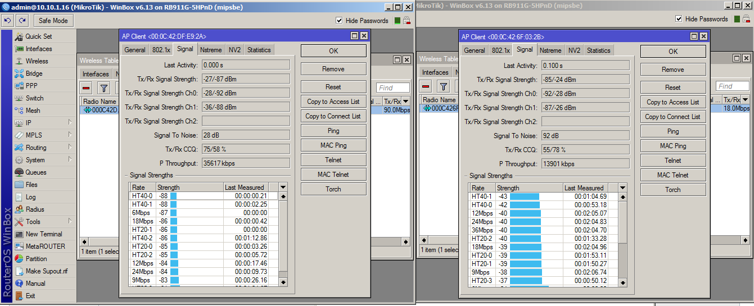Open Radius in the sidebar menu

(35, 209)
